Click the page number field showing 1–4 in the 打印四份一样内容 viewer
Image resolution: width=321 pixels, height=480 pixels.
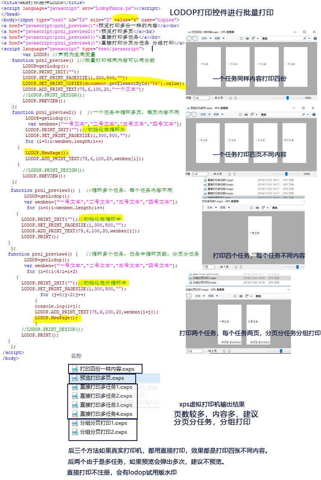tap(201, 98)
